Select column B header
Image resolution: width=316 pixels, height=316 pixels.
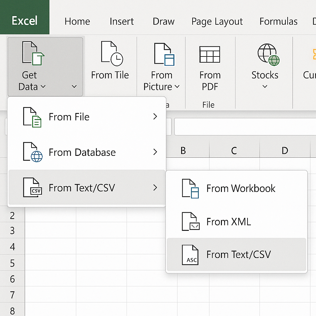183,151
